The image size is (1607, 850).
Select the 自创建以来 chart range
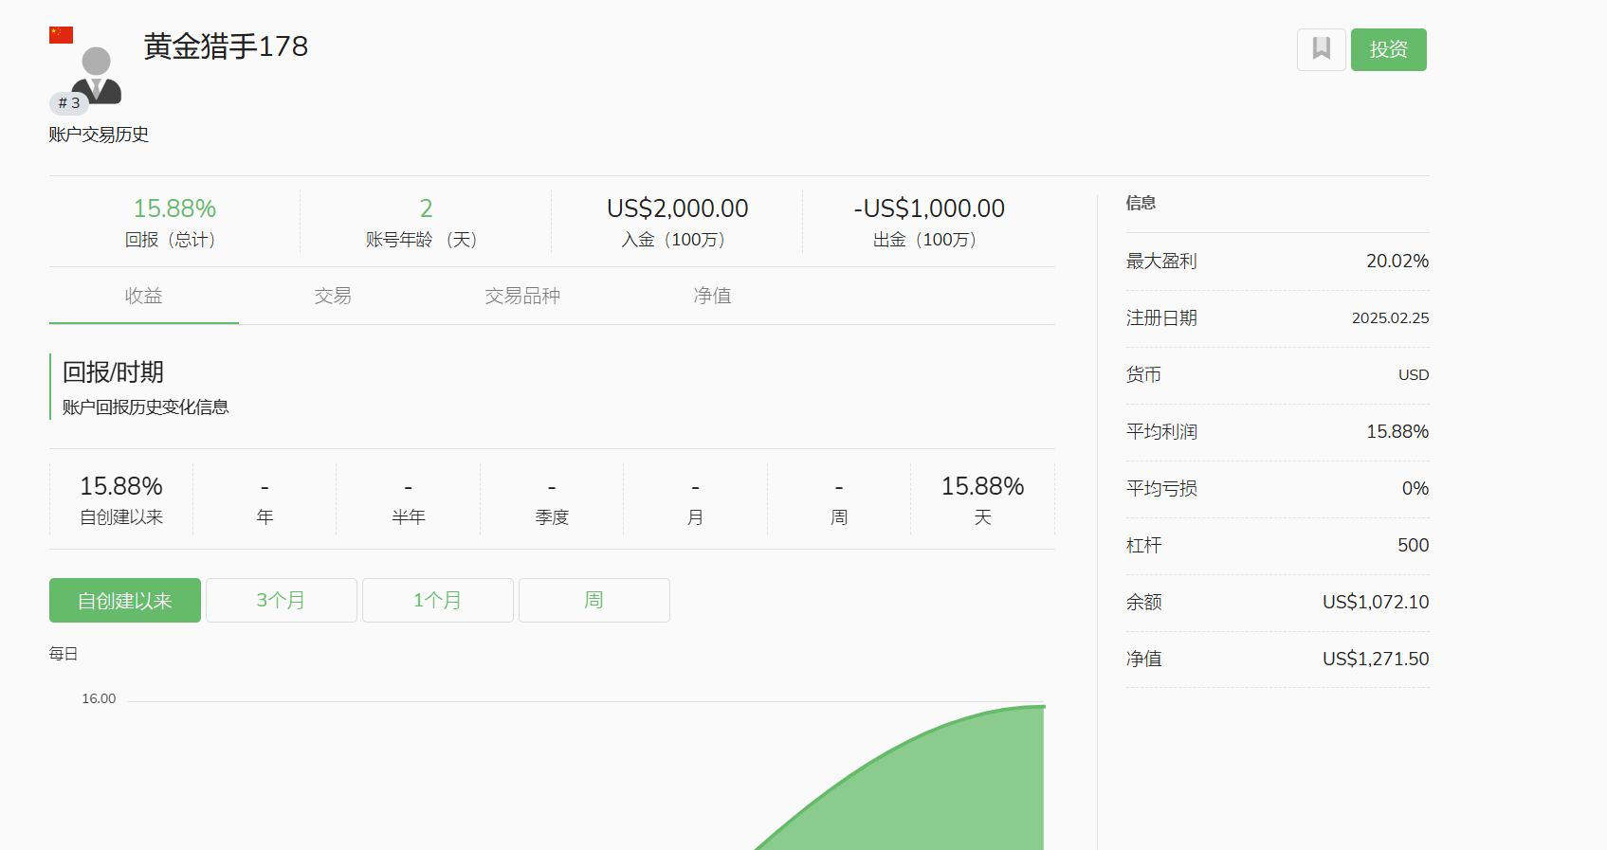click(x=125, y=600)
